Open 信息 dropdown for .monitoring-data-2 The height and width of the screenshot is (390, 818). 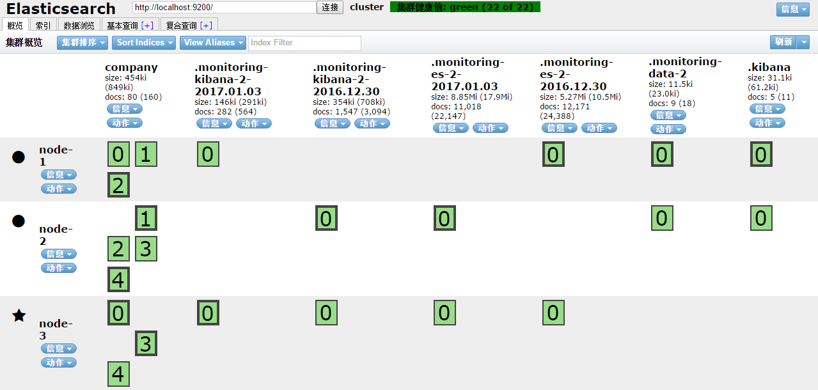click(668, 115)
